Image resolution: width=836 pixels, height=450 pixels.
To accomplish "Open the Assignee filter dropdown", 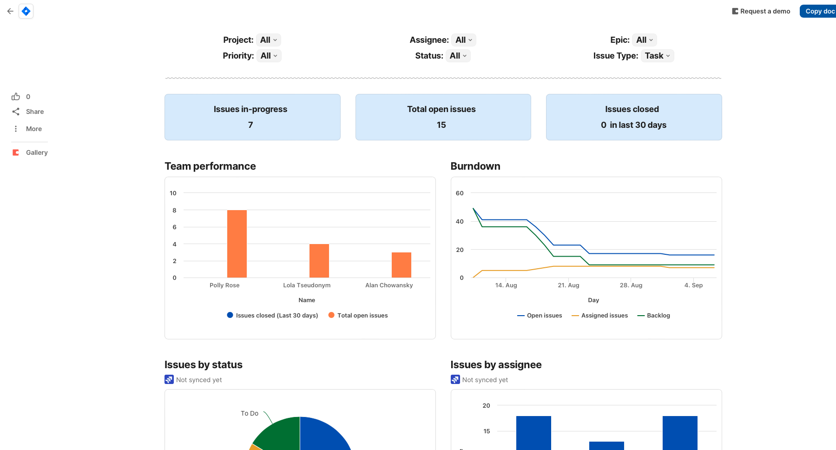I will point(464,40).
